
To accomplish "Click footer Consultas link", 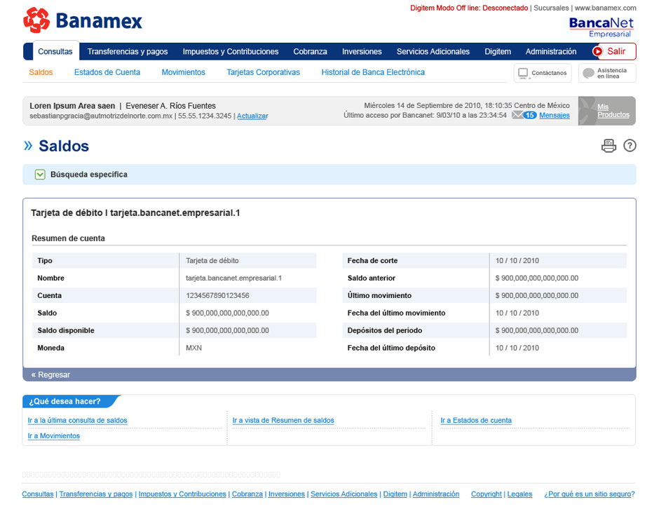I will click(x=38, y=494).
